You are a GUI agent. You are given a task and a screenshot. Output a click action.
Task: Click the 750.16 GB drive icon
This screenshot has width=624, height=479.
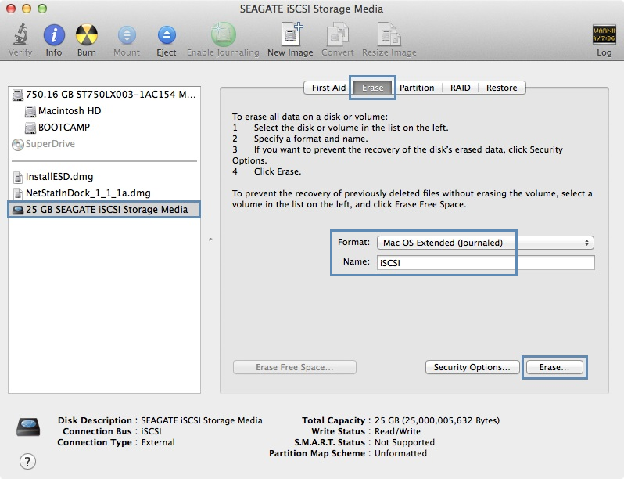(x=17, y=95)
